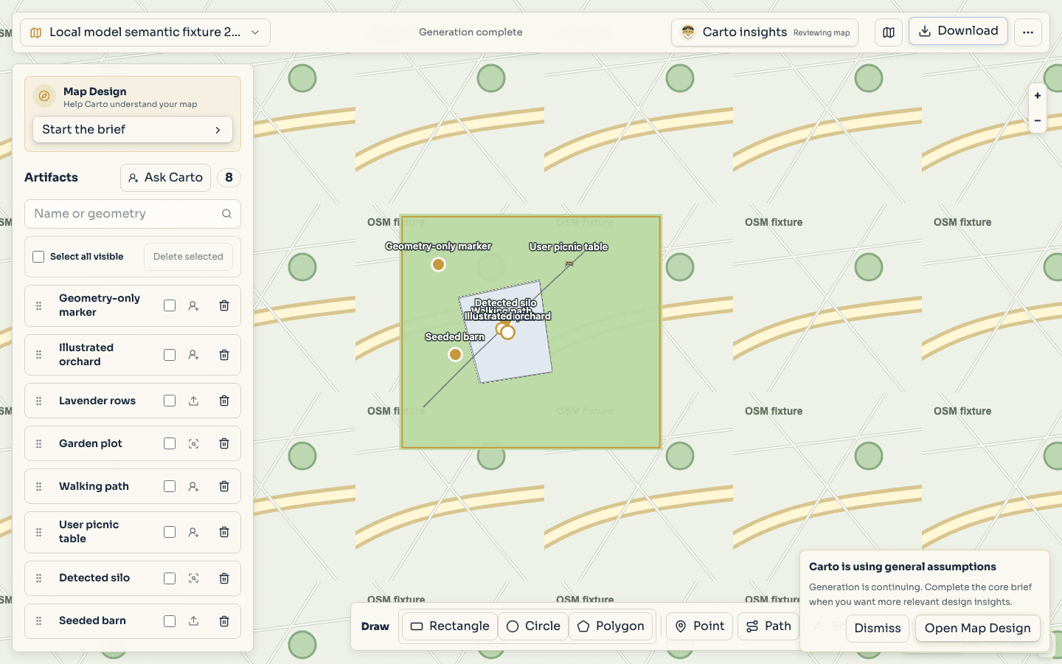Click the upload icon on Lavender rows
The image size is (1062, 664).
pos(193,401)
